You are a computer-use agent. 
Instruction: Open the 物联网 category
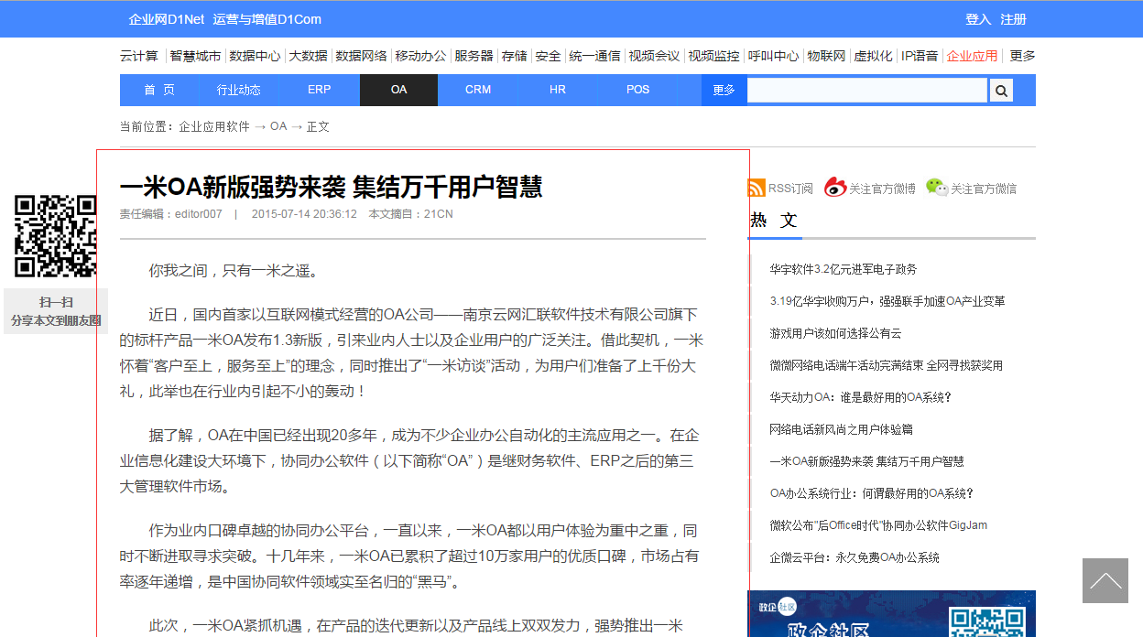pyautogui.click(x=826, y=56)
